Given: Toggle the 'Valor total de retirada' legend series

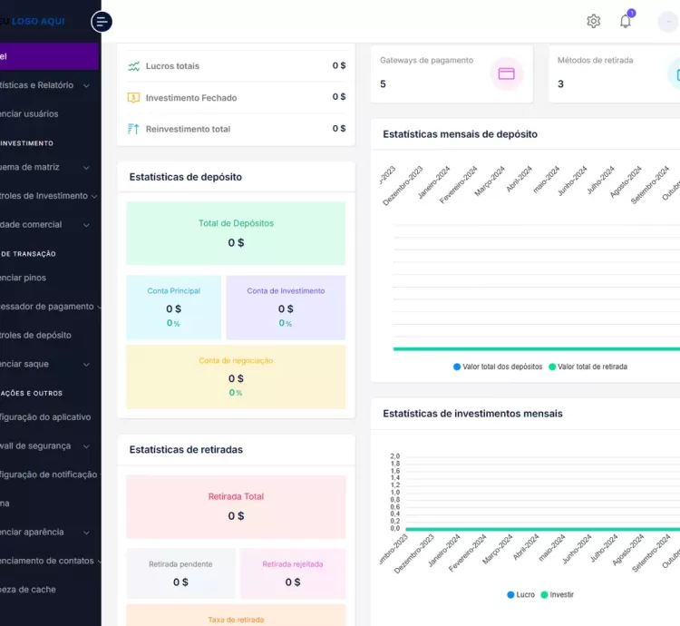Looking at the screenshot, I should point(587,367).
